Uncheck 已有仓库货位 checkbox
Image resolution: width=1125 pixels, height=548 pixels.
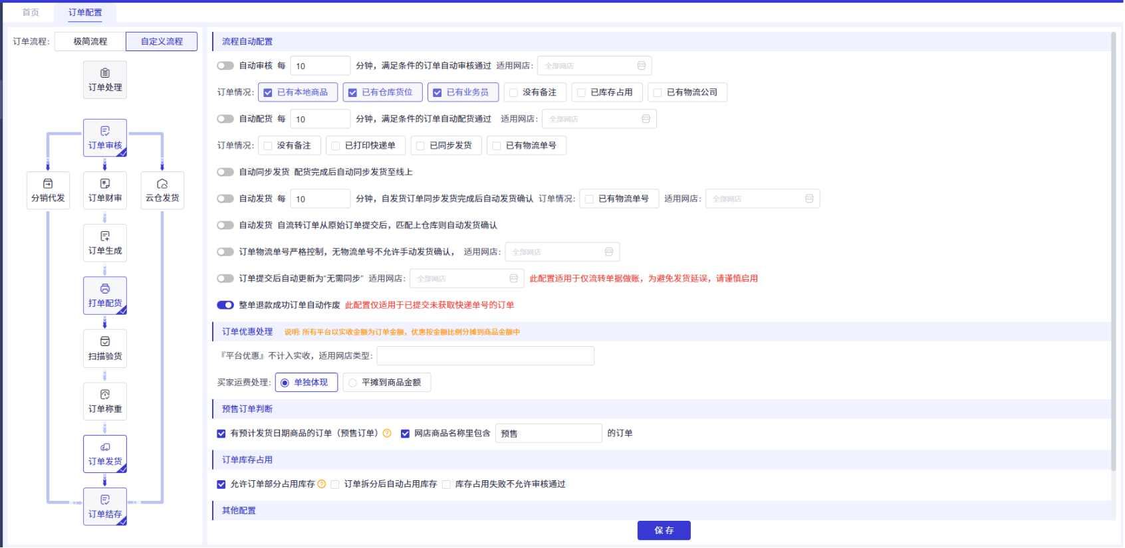pyautogui.click(x=352, y=92)
